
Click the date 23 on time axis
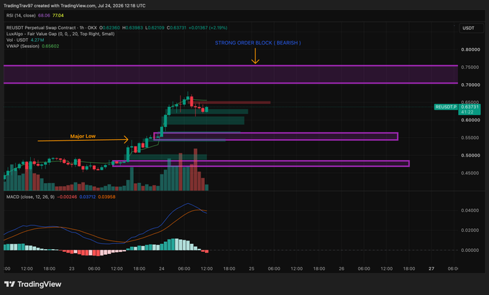click(72, 268)
